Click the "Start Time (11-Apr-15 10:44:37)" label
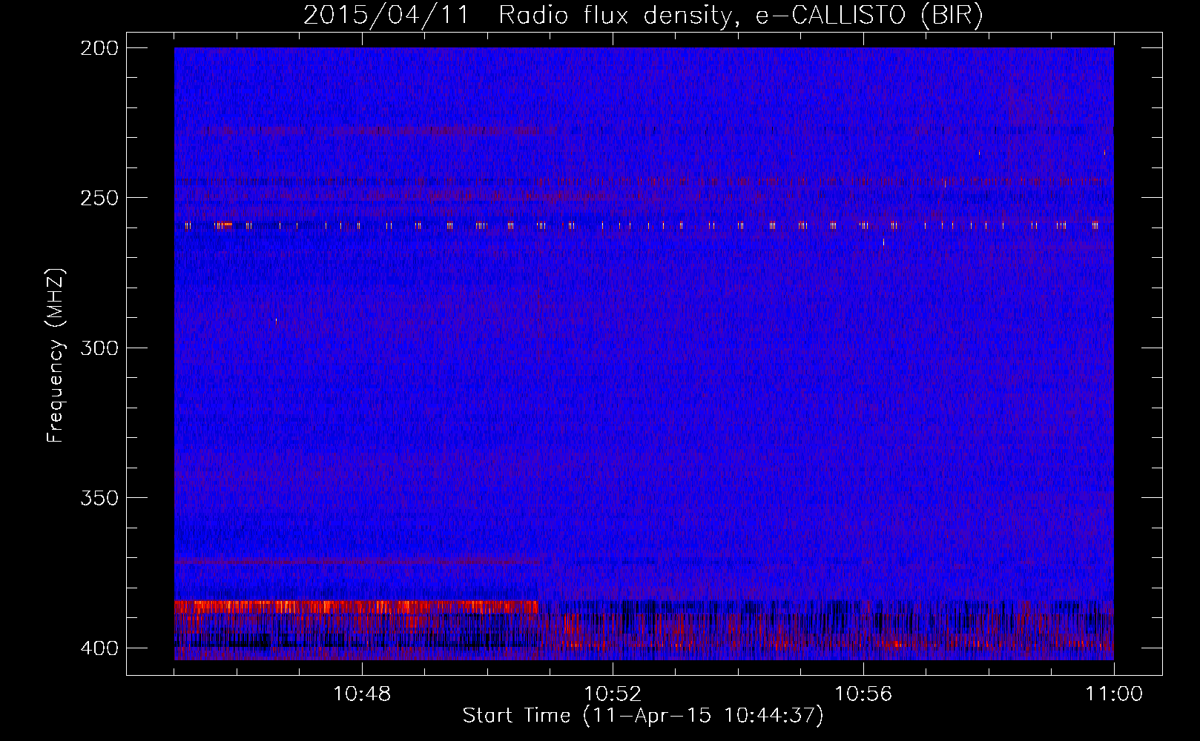 point(643,716)
